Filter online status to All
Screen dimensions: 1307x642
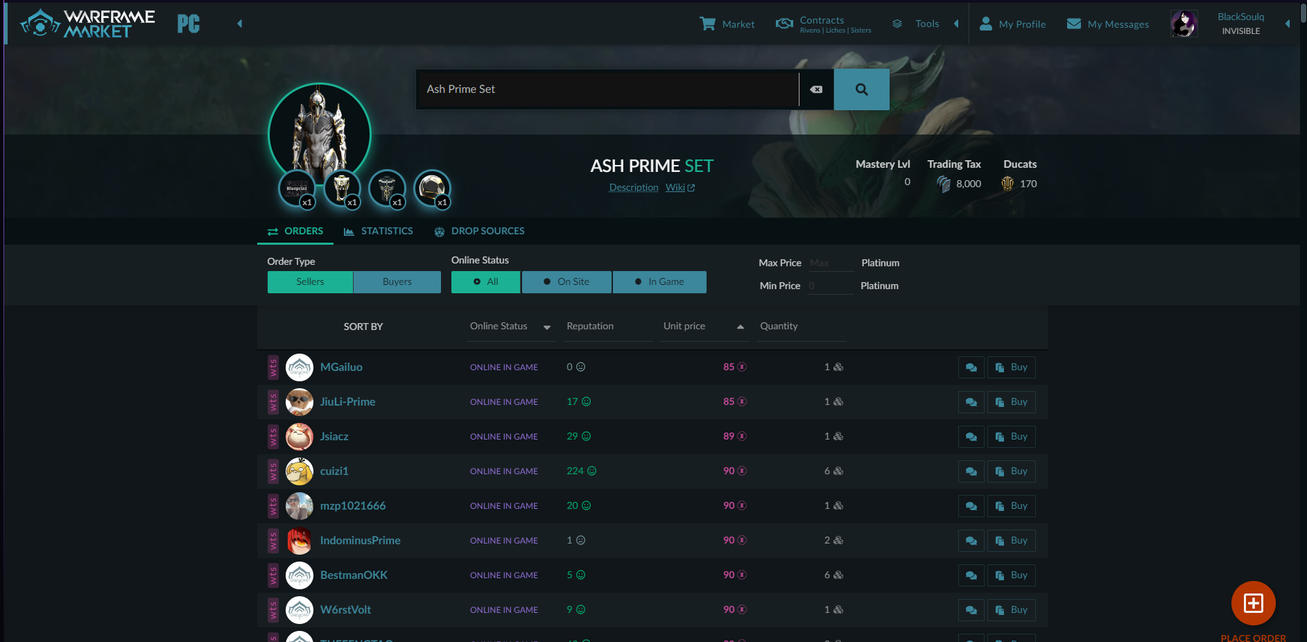point(485,282)
